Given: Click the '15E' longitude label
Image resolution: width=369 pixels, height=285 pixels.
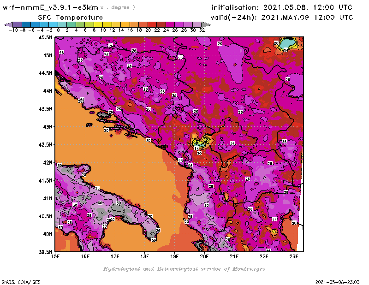Looking at the screenshot, I should (x=55, y=256).
